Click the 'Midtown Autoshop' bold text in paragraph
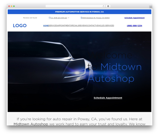 [31, 124]
